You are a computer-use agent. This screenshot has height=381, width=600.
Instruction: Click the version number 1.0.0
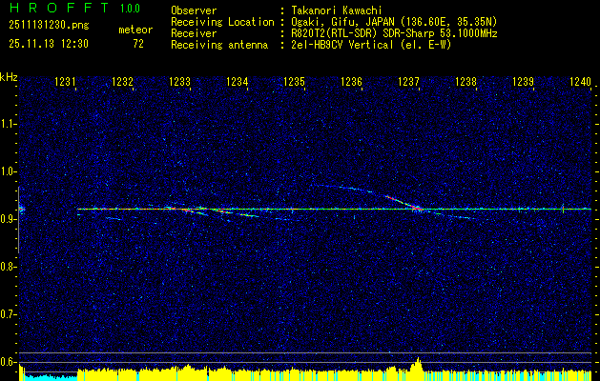tap(130, 9)
